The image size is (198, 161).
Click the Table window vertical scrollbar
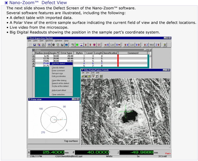point(150,60)
